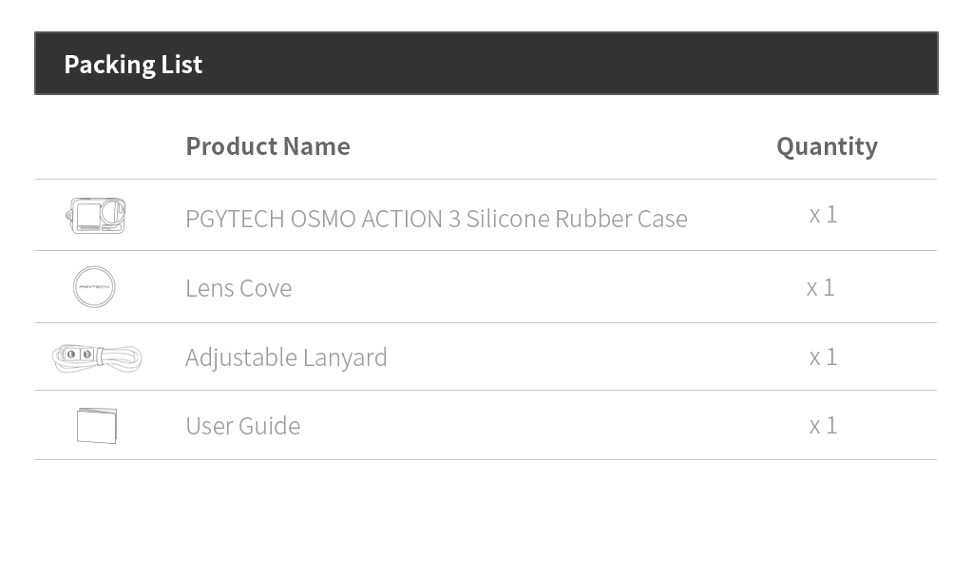Image resolution: width=973 pixels, height=578 pixels.
Task: Click quantity x 1 for Lens Cove
Action: (820, 287)
